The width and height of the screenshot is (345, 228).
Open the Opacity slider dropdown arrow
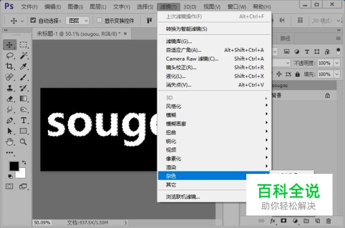tap(337, 63)
